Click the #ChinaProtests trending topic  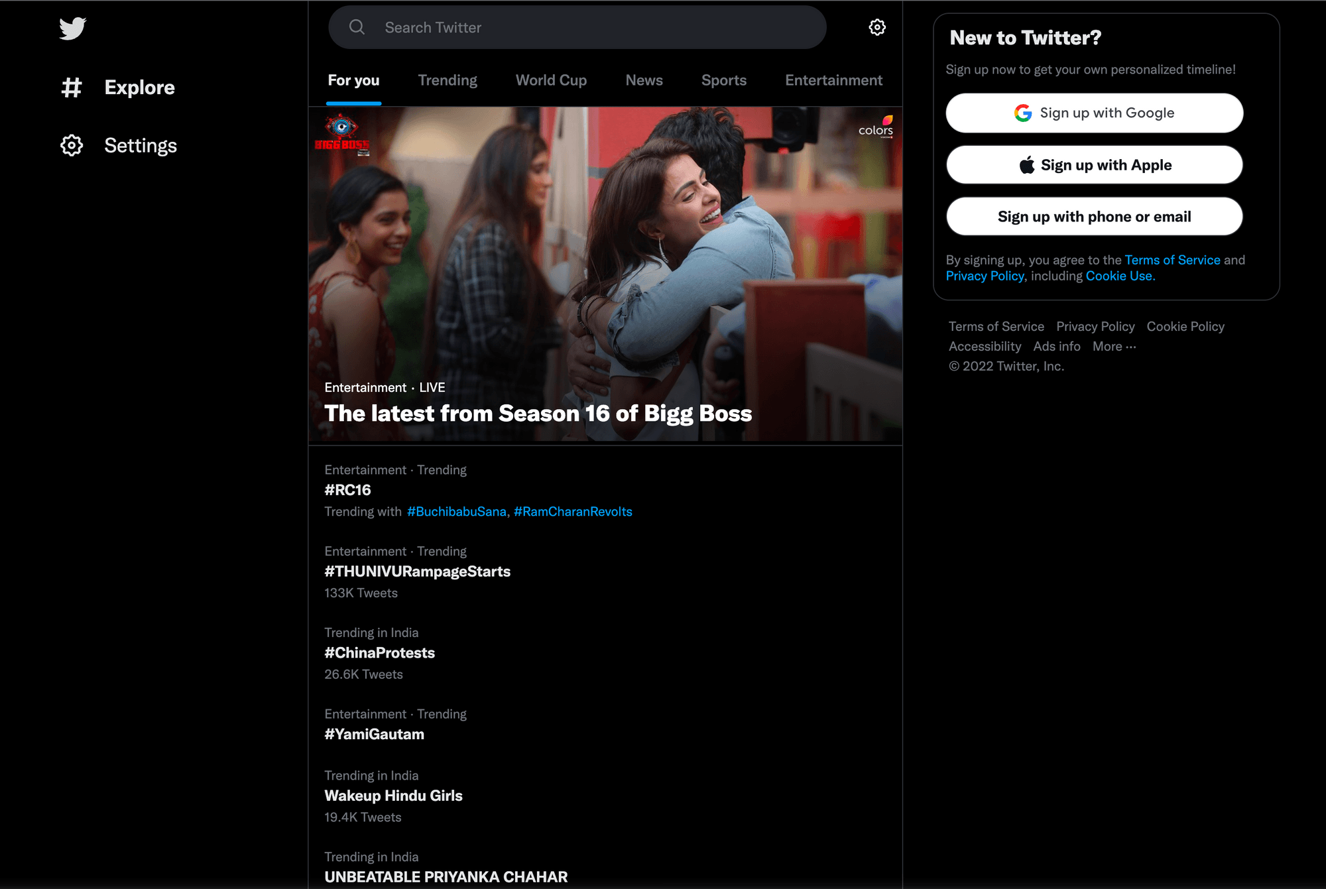379,653
